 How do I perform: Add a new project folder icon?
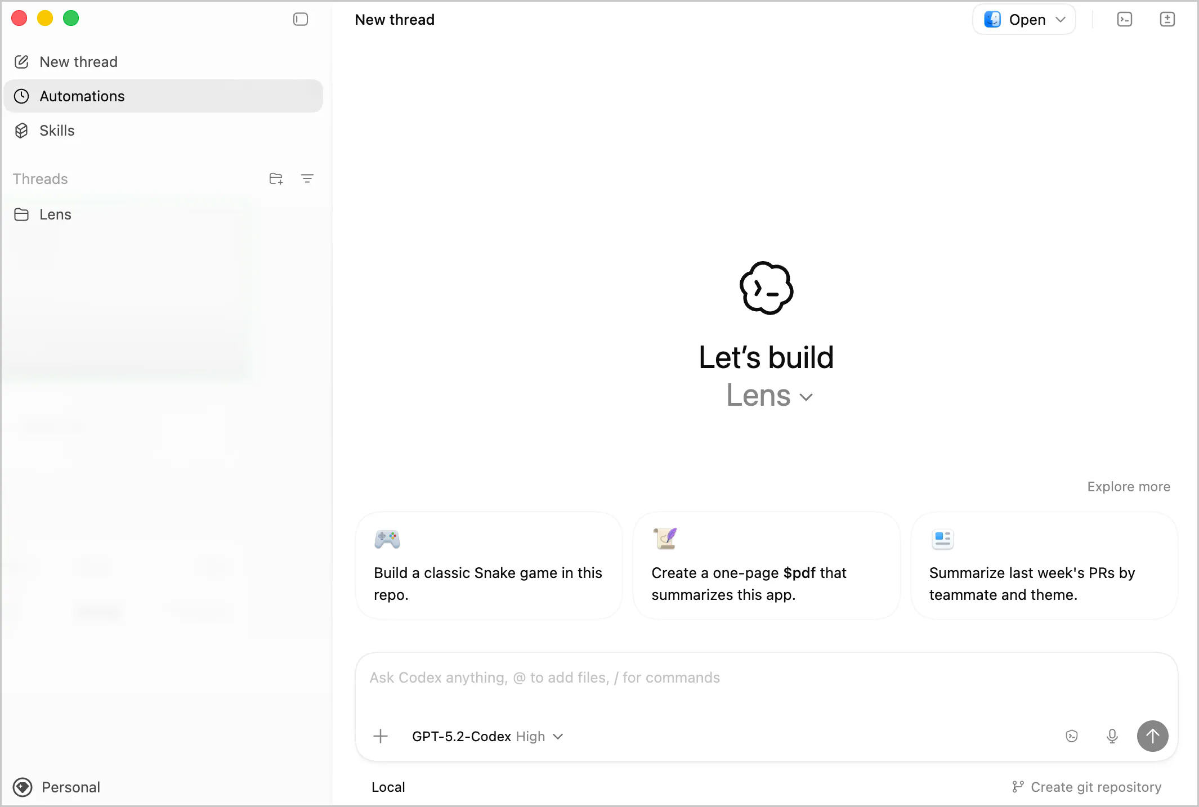[276, 179]
